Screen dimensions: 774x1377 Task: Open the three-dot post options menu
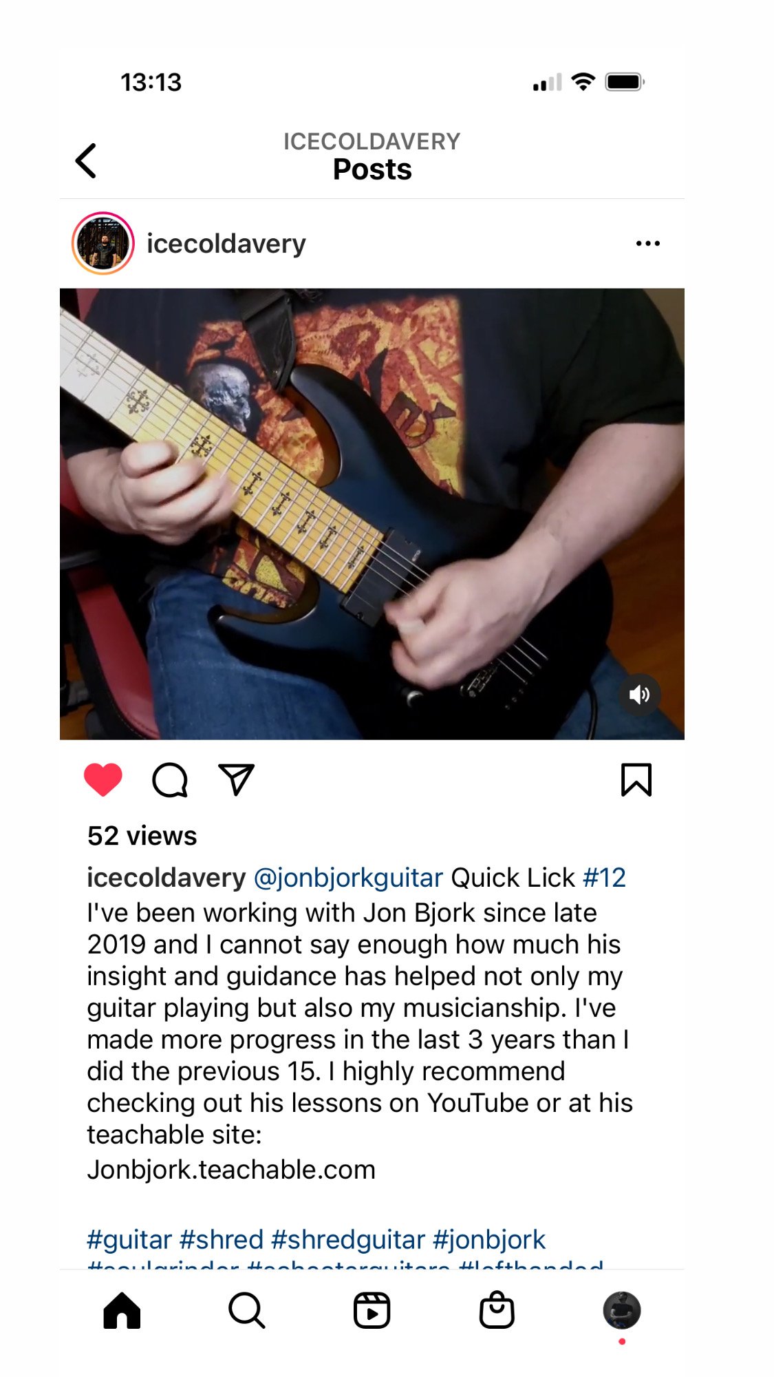coord(647,244)
